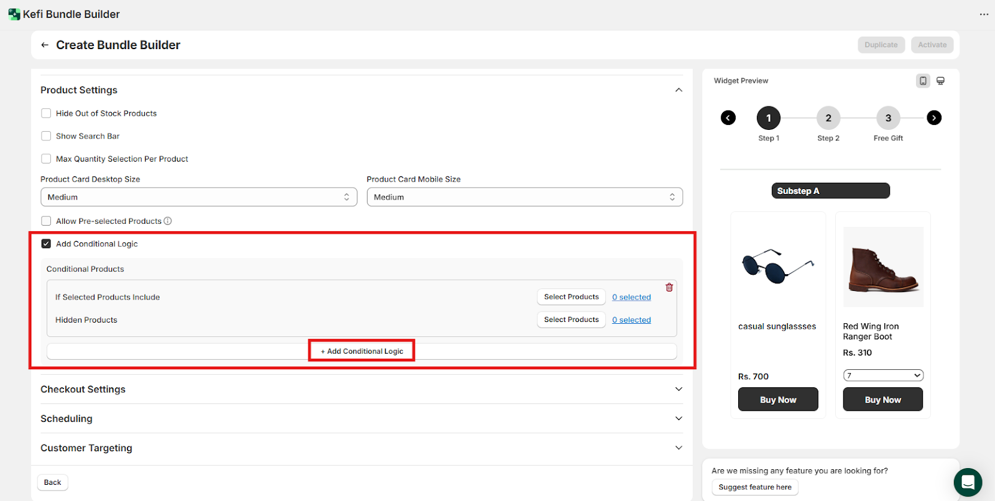Click Select Products for Hidden Products
This screenshot has height=501, width=995.
point(571,319)
